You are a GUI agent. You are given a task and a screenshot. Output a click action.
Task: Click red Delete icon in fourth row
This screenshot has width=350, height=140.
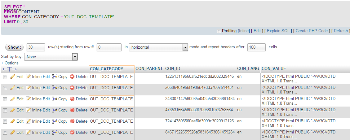[x=72, y=110]
